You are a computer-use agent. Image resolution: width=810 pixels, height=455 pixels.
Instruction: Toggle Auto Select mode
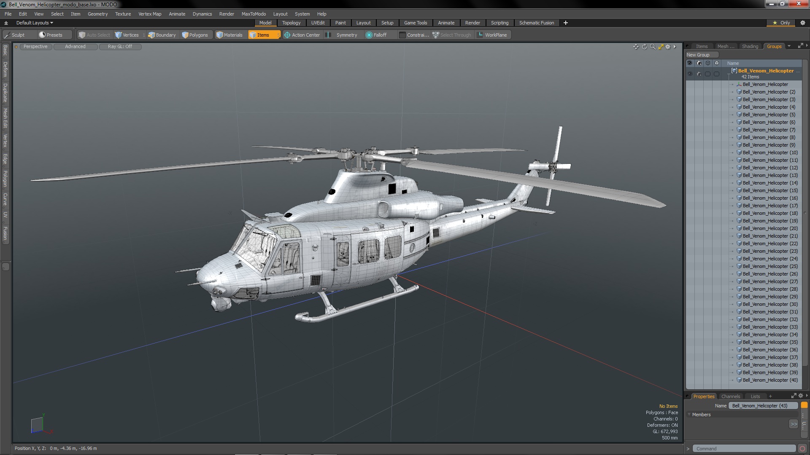94,35
